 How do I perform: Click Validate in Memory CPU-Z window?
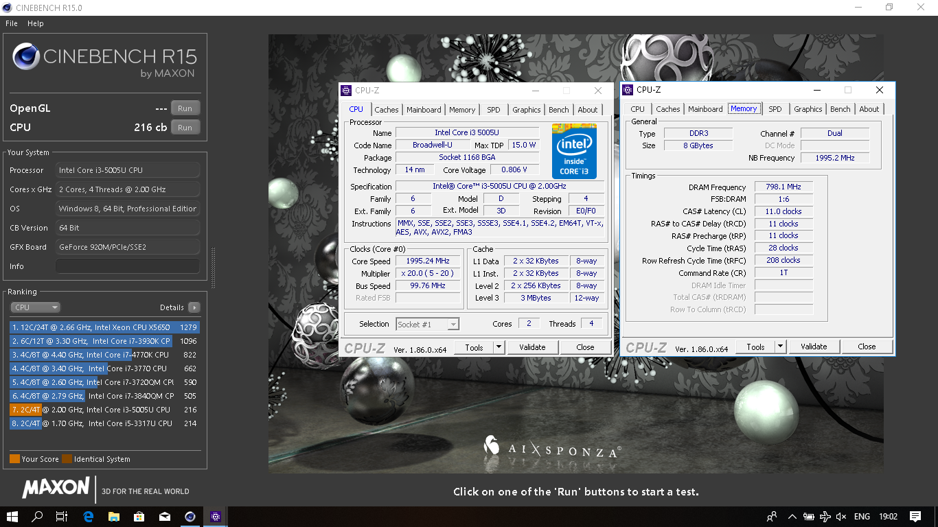point(814,347)
